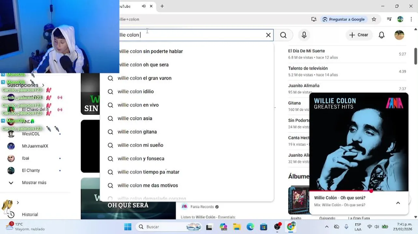
Task: Click the miniplayer Willie Colon Greatest Hits video
Action: click(359, 142)
